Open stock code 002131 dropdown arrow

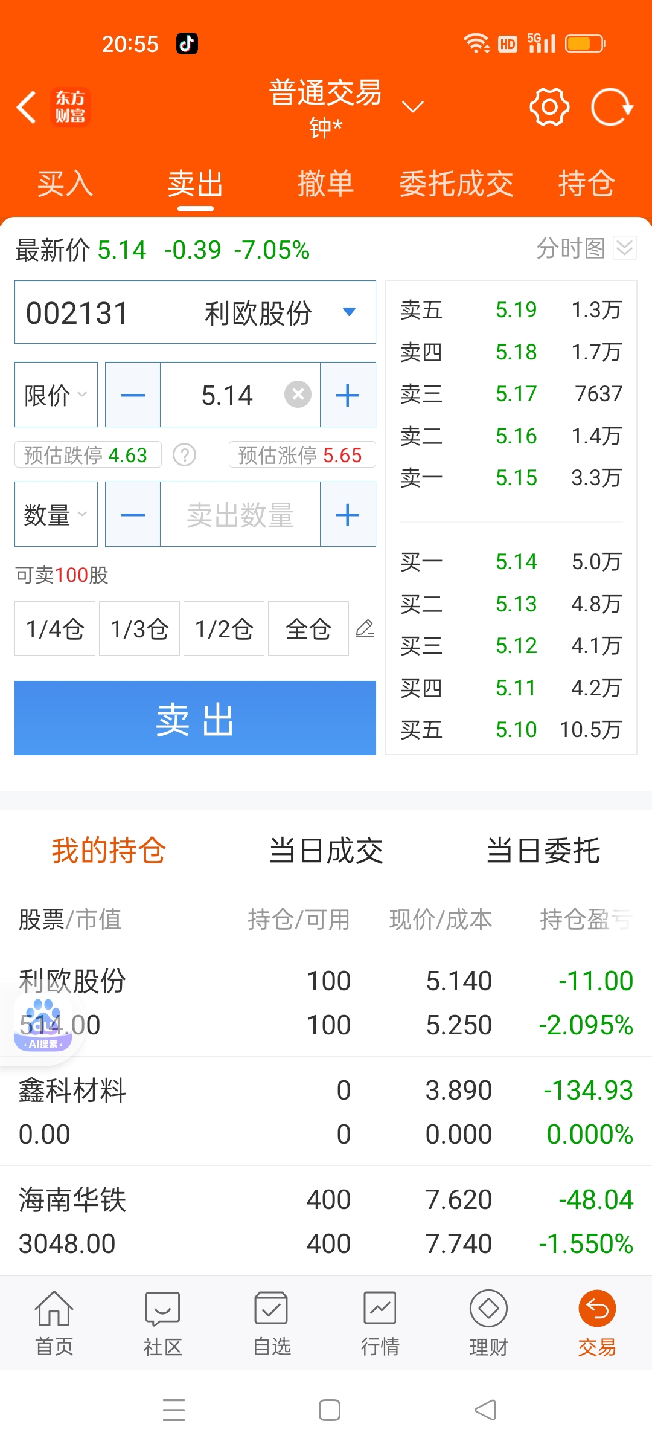pyautogui.click(x=349, y=312)
